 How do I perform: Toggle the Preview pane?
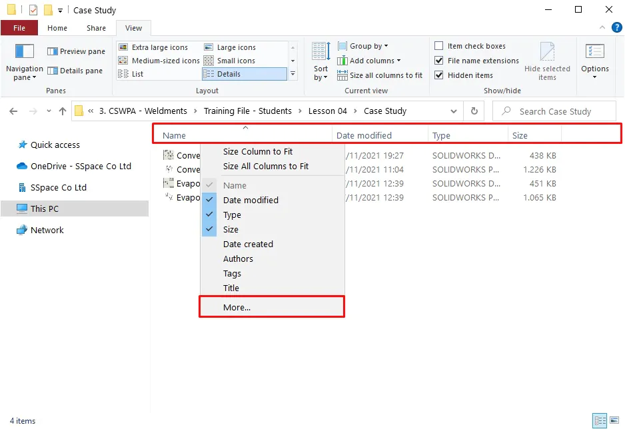point(76,51)
